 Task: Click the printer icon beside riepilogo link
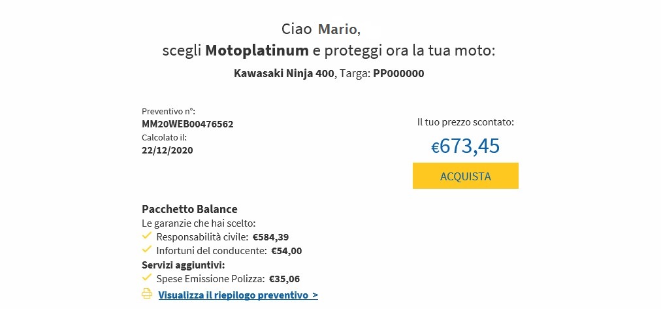[147, 294]
